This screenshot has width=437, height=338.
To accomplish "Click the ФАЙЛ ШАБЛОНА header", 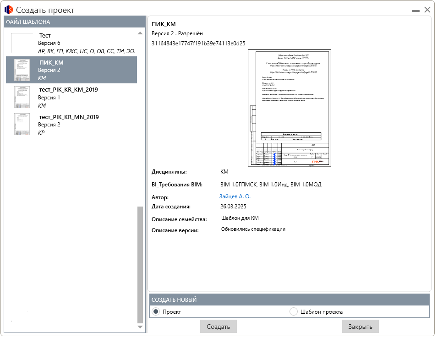I will (75, 22).
